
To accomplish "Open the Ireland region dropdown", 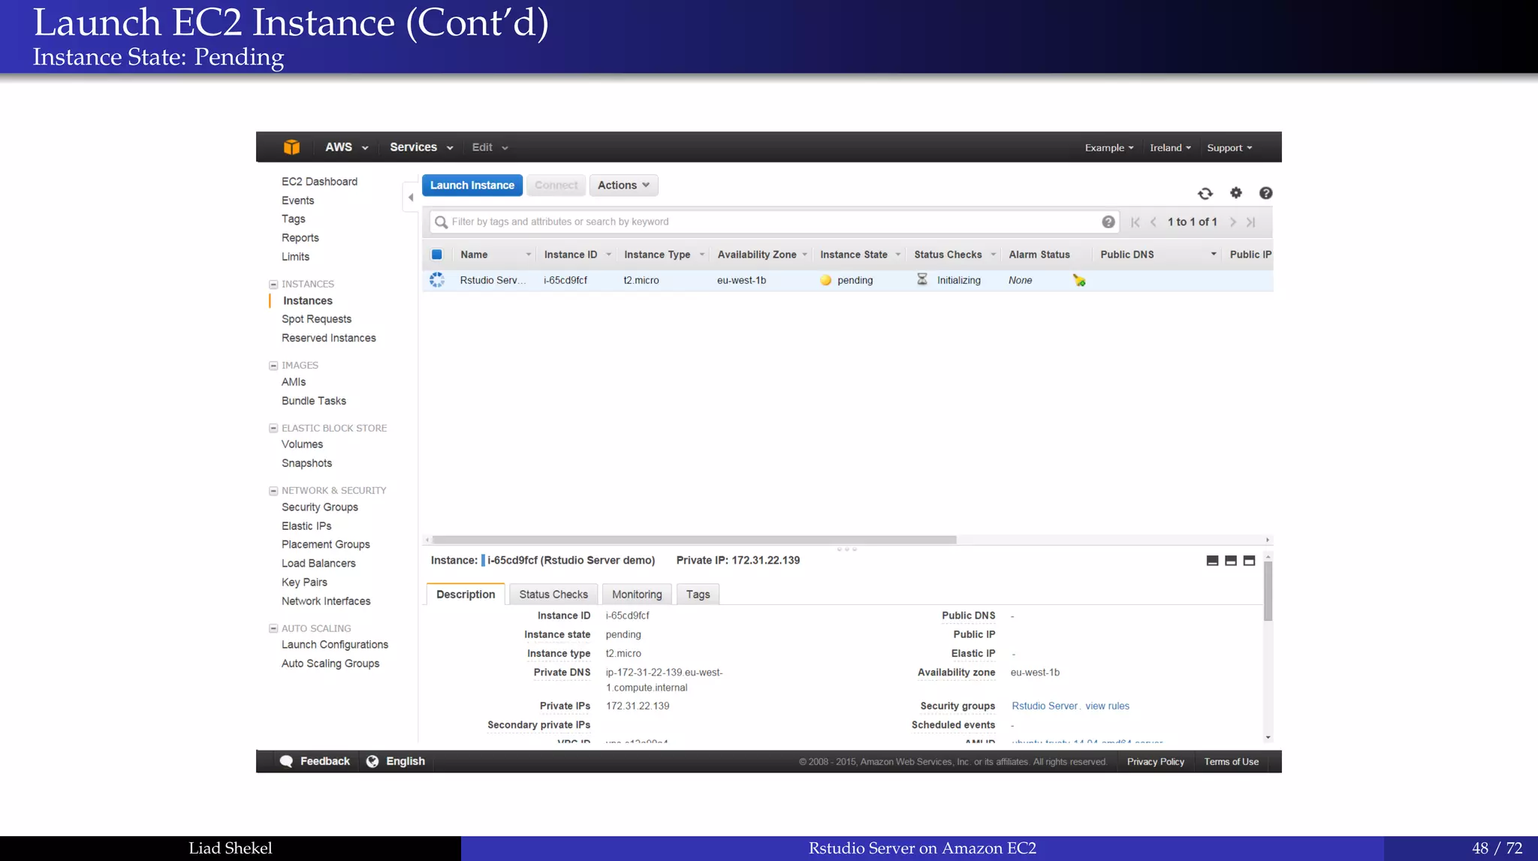I will [1170, 148].
